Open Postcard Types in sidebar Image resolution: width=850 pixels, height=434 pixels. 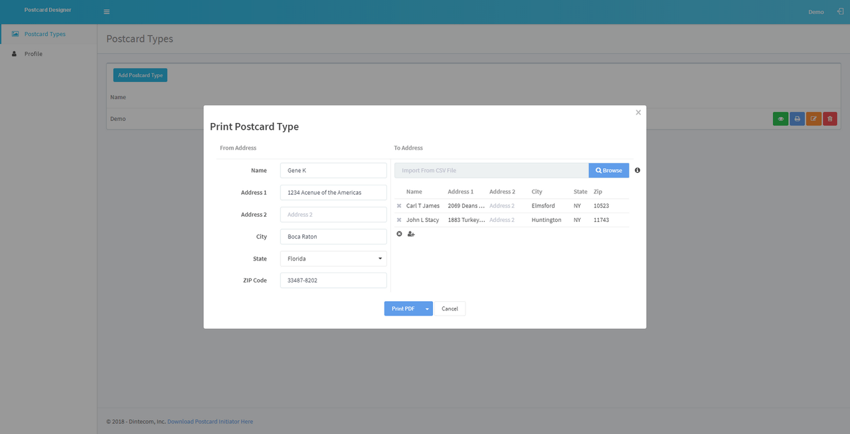[44, 34]
